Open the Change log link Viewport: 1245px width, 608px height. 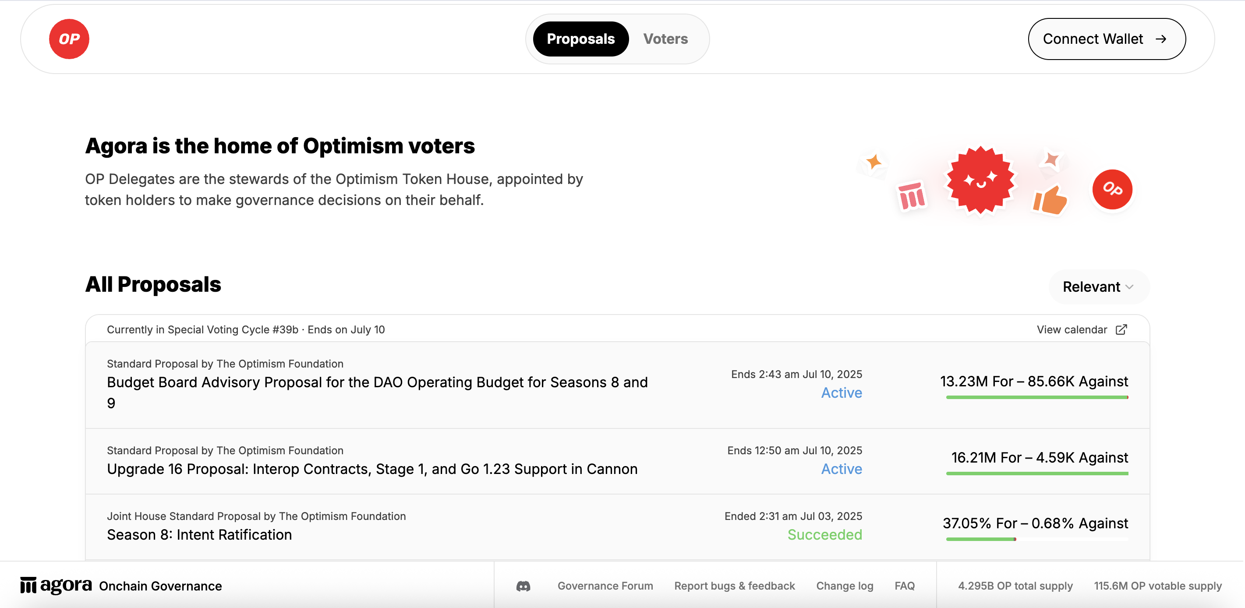pos(844,586)
